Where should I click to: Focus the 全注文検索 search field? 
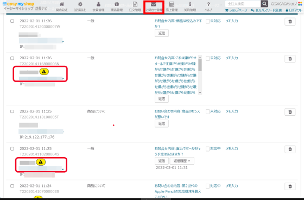tap(243, 4)
